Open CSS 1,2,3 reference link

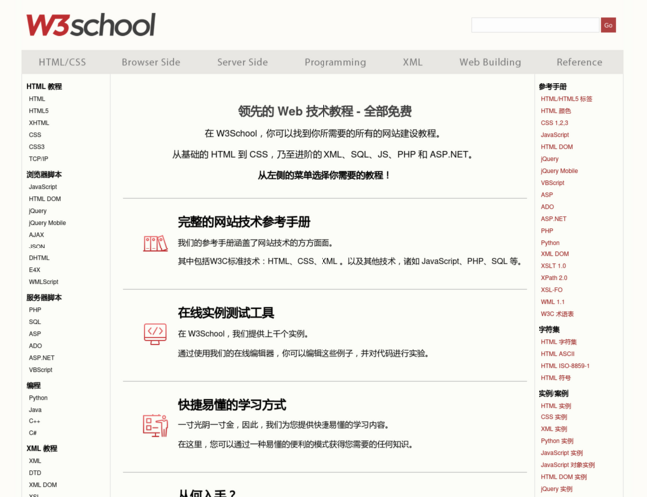tap(554, 123)
